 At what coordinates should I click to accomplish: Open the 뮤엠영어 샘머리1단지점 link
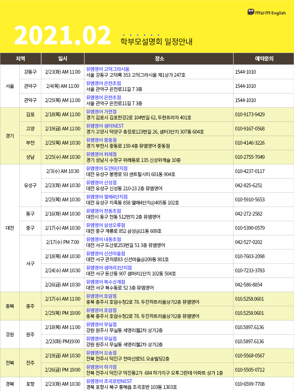[x=109, y=268]
